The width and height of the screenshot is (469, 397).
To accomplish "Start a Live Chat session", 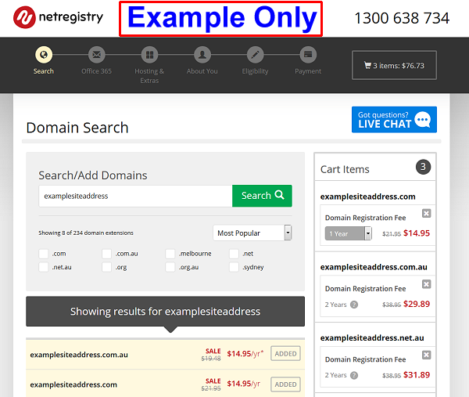I will point(394,120).
